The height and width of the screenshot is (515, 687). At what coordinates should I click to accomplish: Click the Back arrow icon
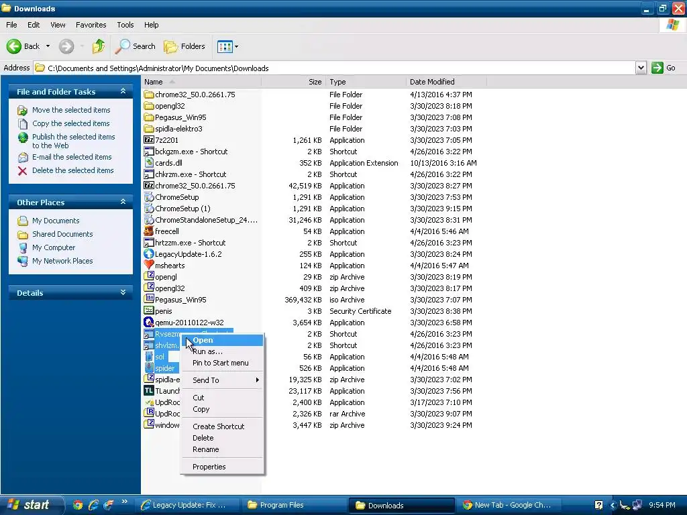[14, 46]
